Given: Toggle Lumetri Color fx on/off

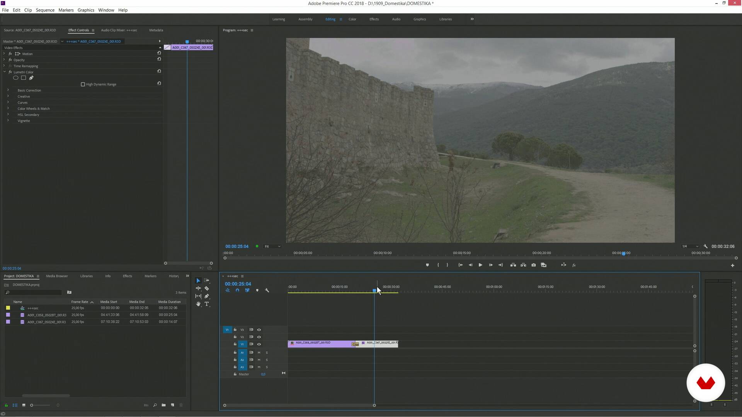Looking at the screenshot, I should coord(10,72).
